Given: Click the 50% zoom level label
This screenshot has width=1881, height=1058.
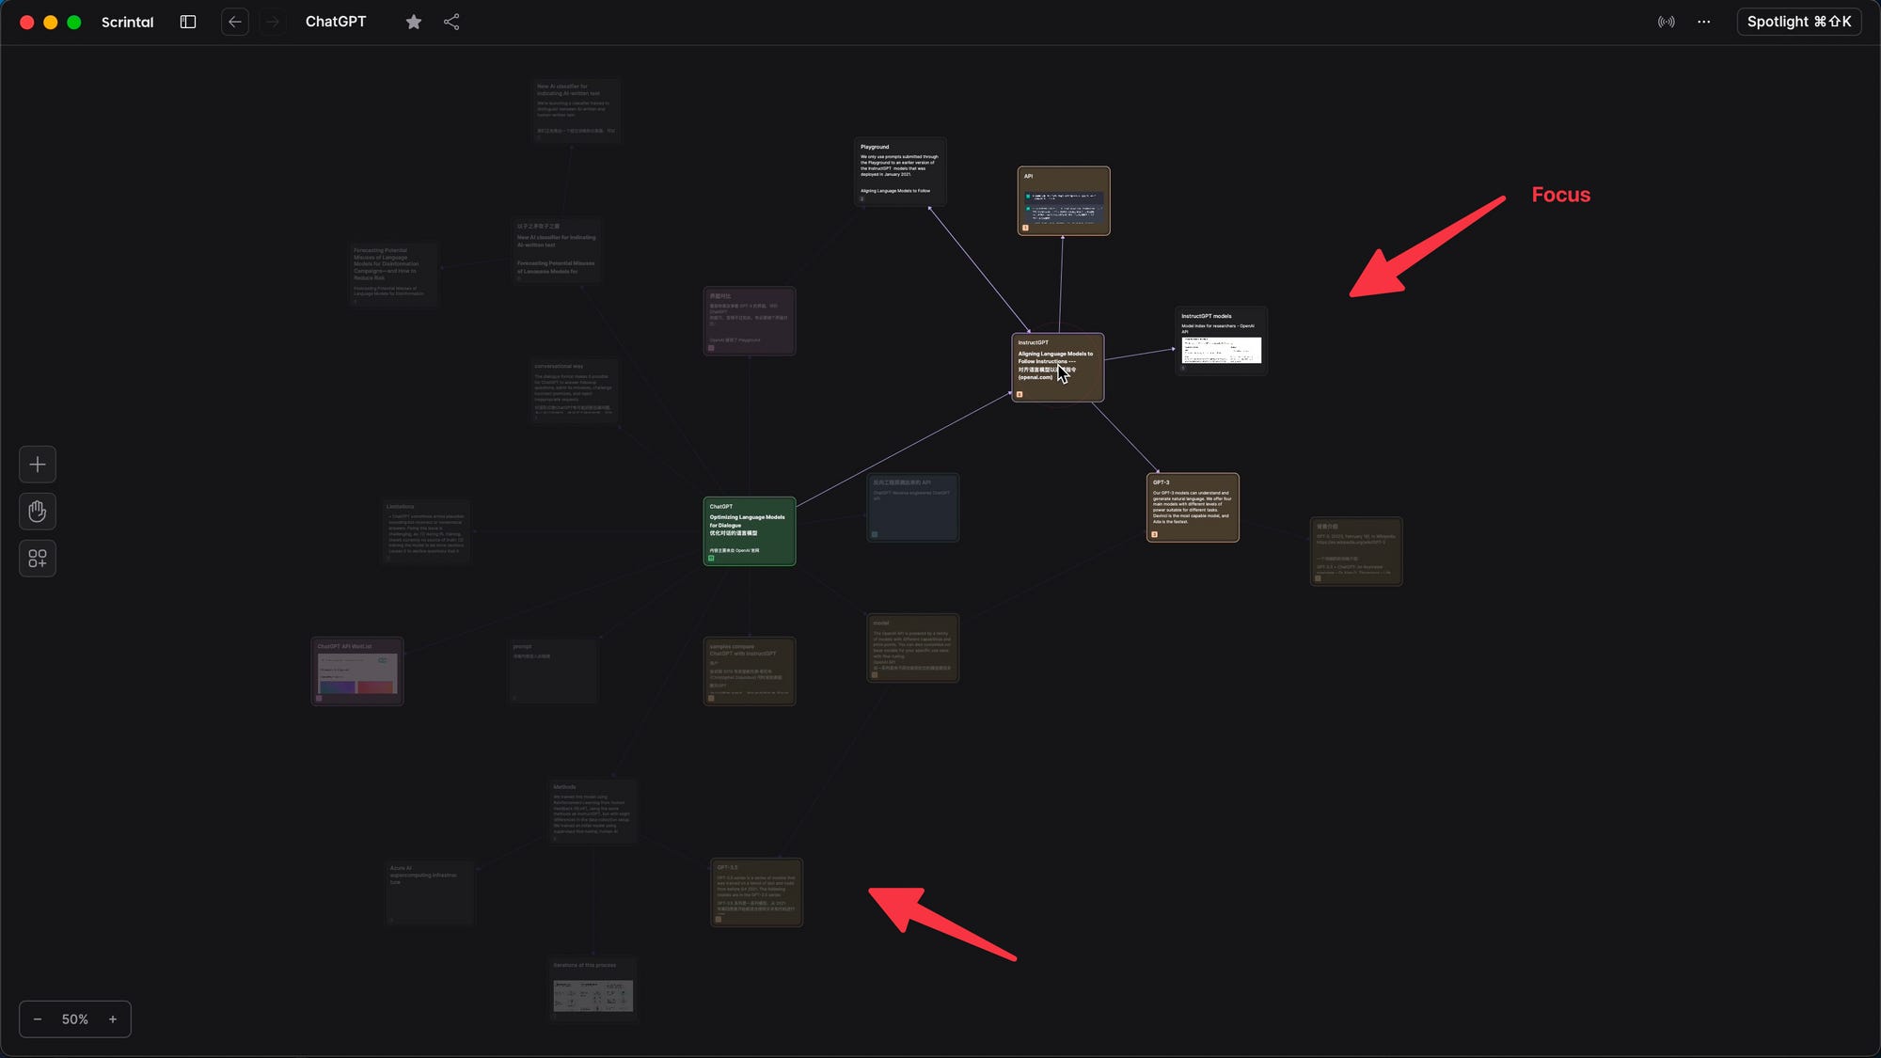Looking at the screenshot, I should (x=75, y=1019).
